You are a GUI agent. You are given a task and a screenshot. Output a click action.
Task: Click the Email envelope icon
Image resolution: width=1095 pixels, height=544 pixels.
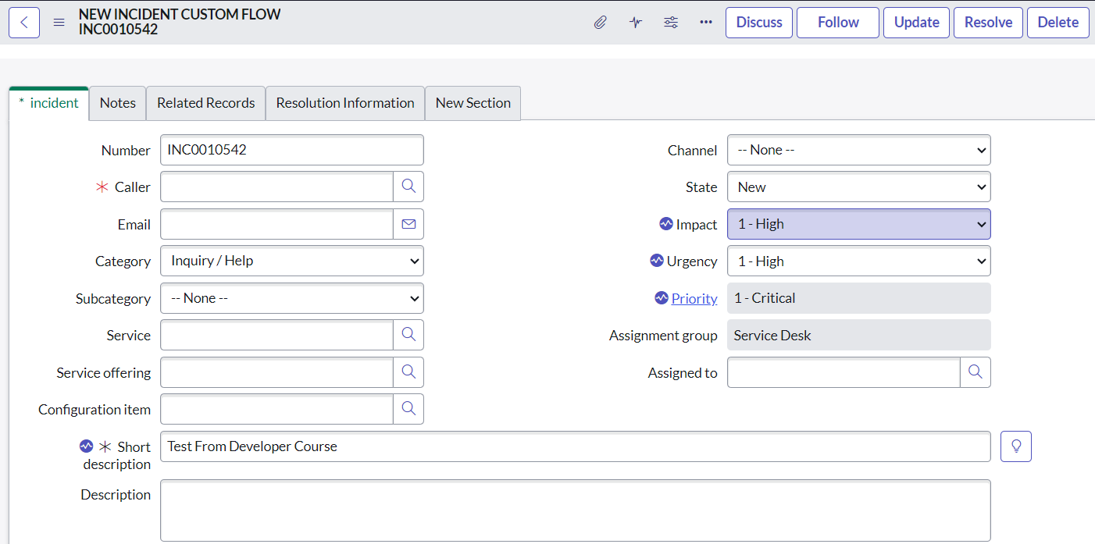[408, 224]
